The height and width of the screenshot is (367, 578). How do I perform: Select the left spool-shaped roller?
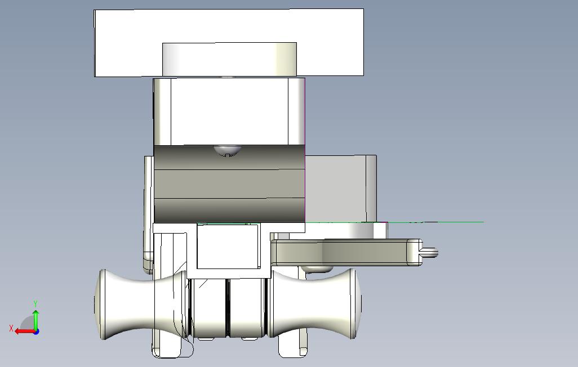[x=142, y=305]
